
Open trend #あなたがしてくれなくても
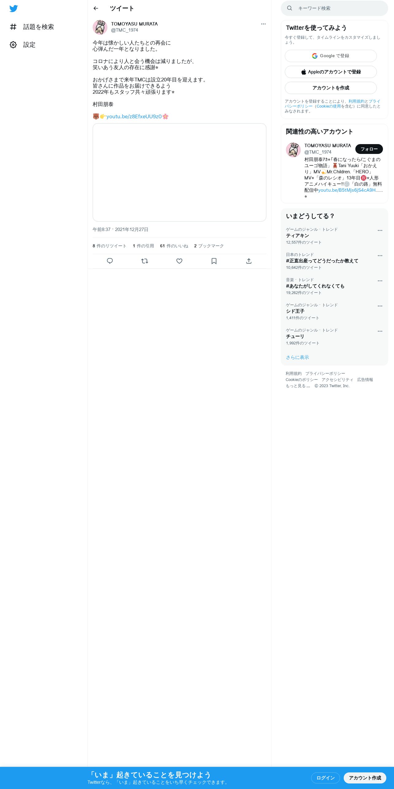(315, 286)
